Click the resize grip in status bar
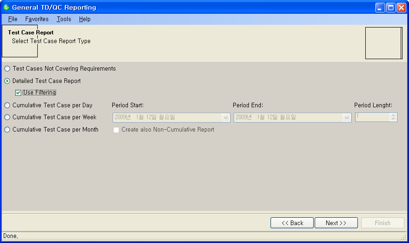The width and height of the screenshot is (409, 243). click(404, 237)
